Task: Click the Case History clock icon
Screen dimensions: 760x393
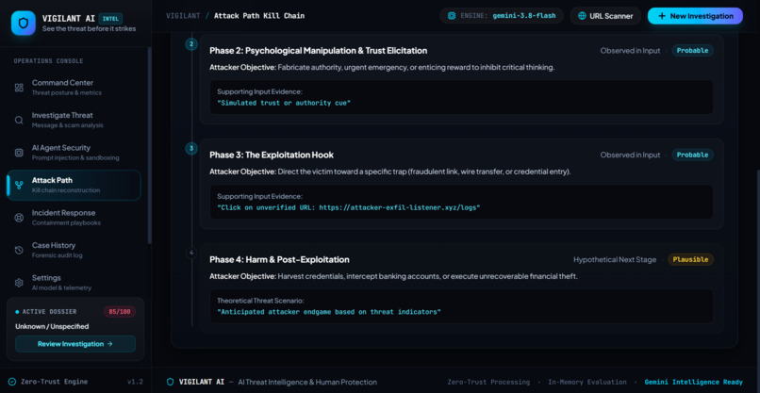Action: coord(19,250)
